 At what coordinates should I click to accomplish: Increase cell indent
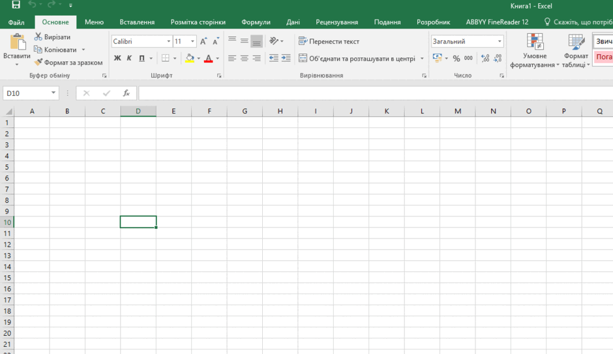pos(286,58)
